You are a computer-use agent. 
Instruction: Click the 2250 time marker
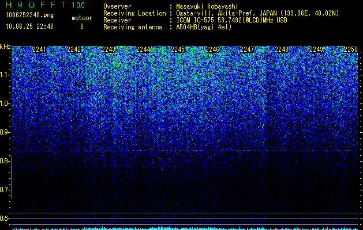click(x=351, y=49)
